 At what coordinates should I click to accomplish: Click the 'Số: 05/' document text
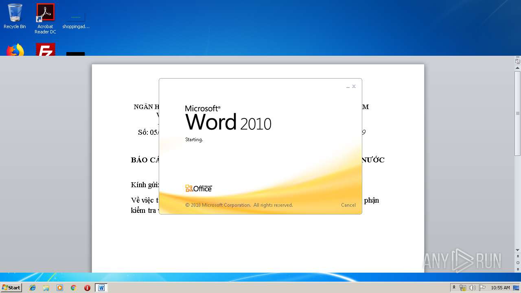[149, 132]
